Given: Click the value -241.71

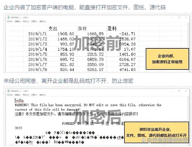Looking at the screenshot, I should (127, 34).
